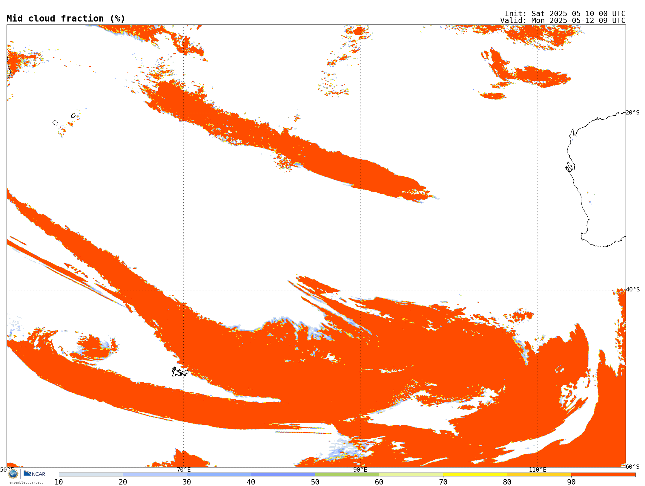The image size is (645, 486).
Task: Click the Kerguelen Islands outline on map
Action: point(180,372)
